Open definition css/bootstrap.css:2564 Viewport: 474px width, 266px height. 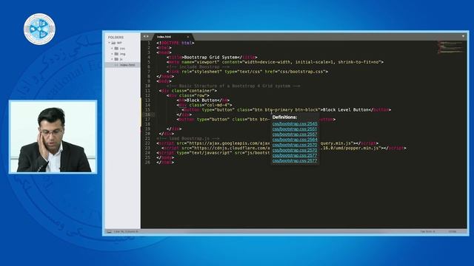[x=295, y=140]
